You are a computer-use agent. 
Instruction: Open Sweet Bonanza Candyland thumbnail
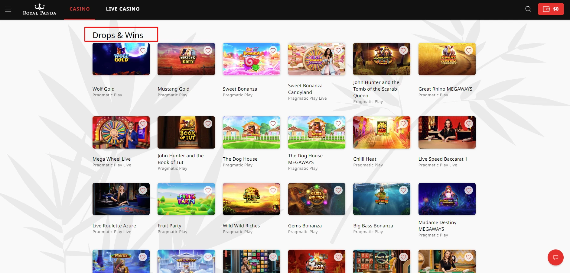317,59
